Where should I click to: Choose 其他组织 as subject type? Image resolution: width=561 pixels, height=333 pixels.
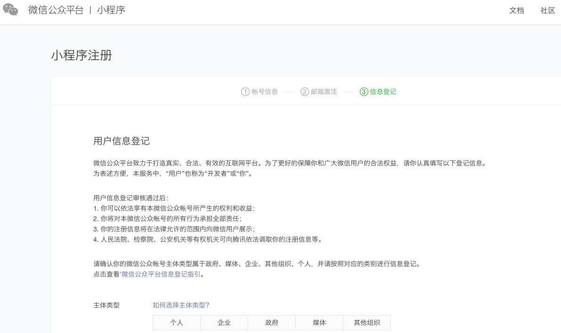367,323
